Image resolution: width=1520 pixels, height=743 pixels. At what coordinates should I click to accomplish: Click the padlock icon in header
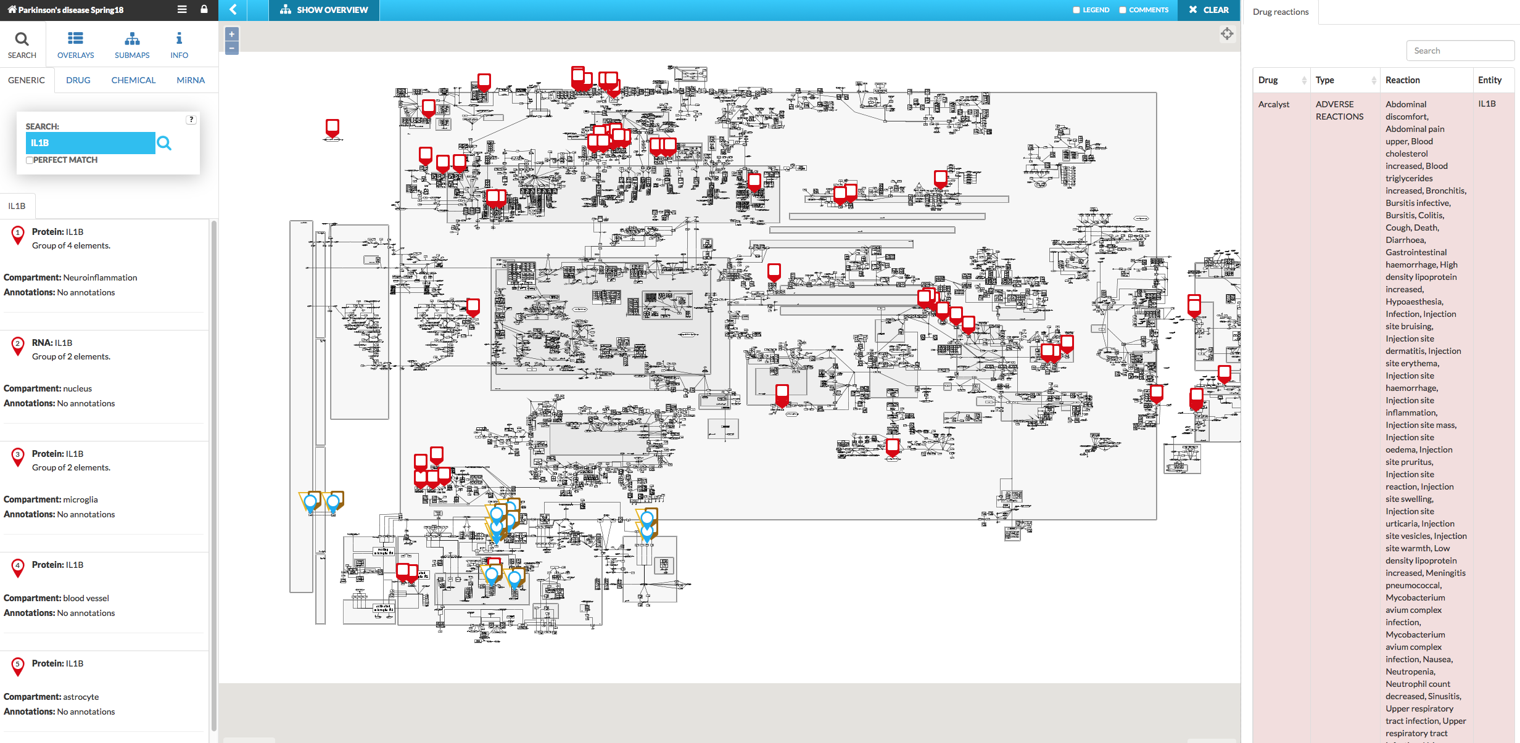click(x=204, y=10)
